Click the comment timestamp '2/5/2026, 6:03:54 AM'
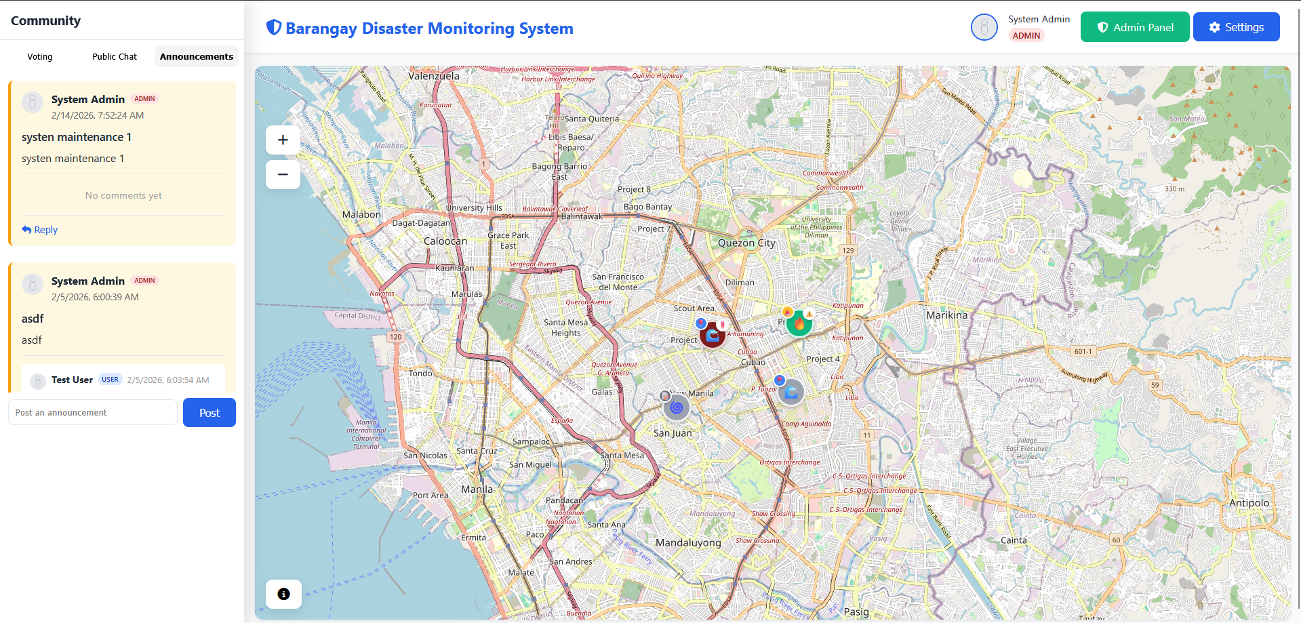 point(168,380)
